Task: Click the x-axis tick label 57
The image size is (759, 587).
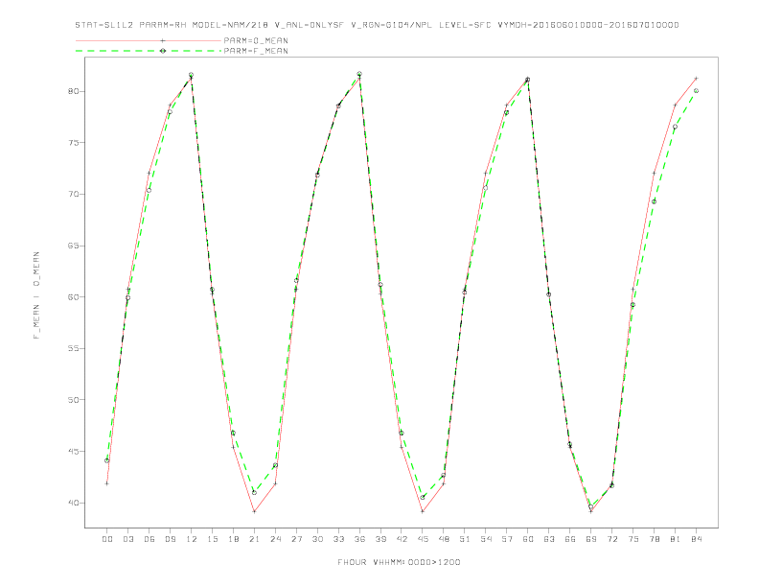Action: click(507, 539)
